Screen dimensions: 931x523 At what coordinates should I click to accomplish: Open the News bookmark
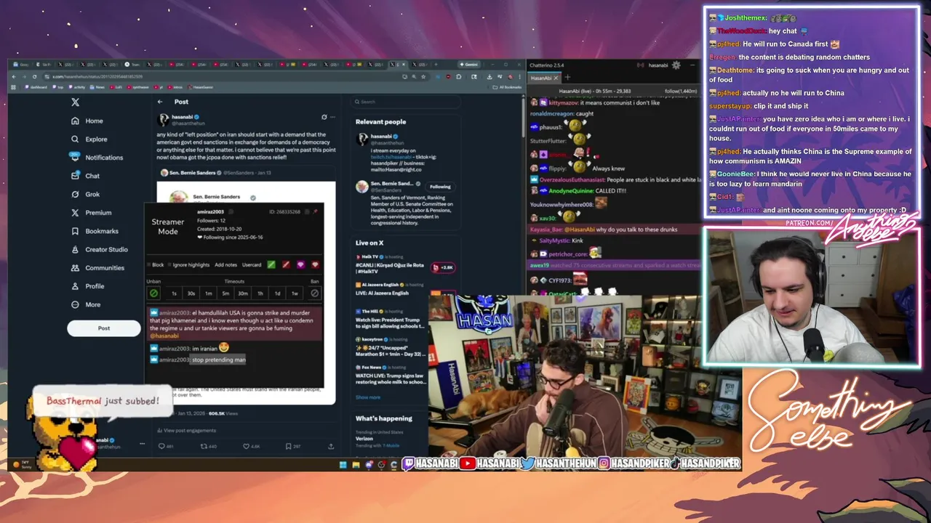pos(97,87)
